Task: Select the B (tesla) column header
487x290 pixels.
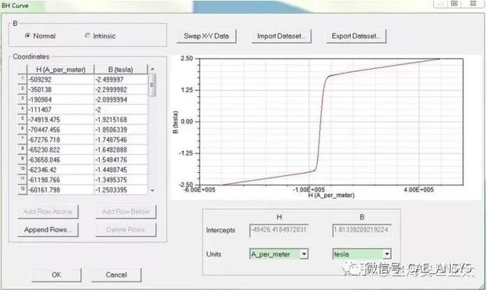Action: coord(121,69)
